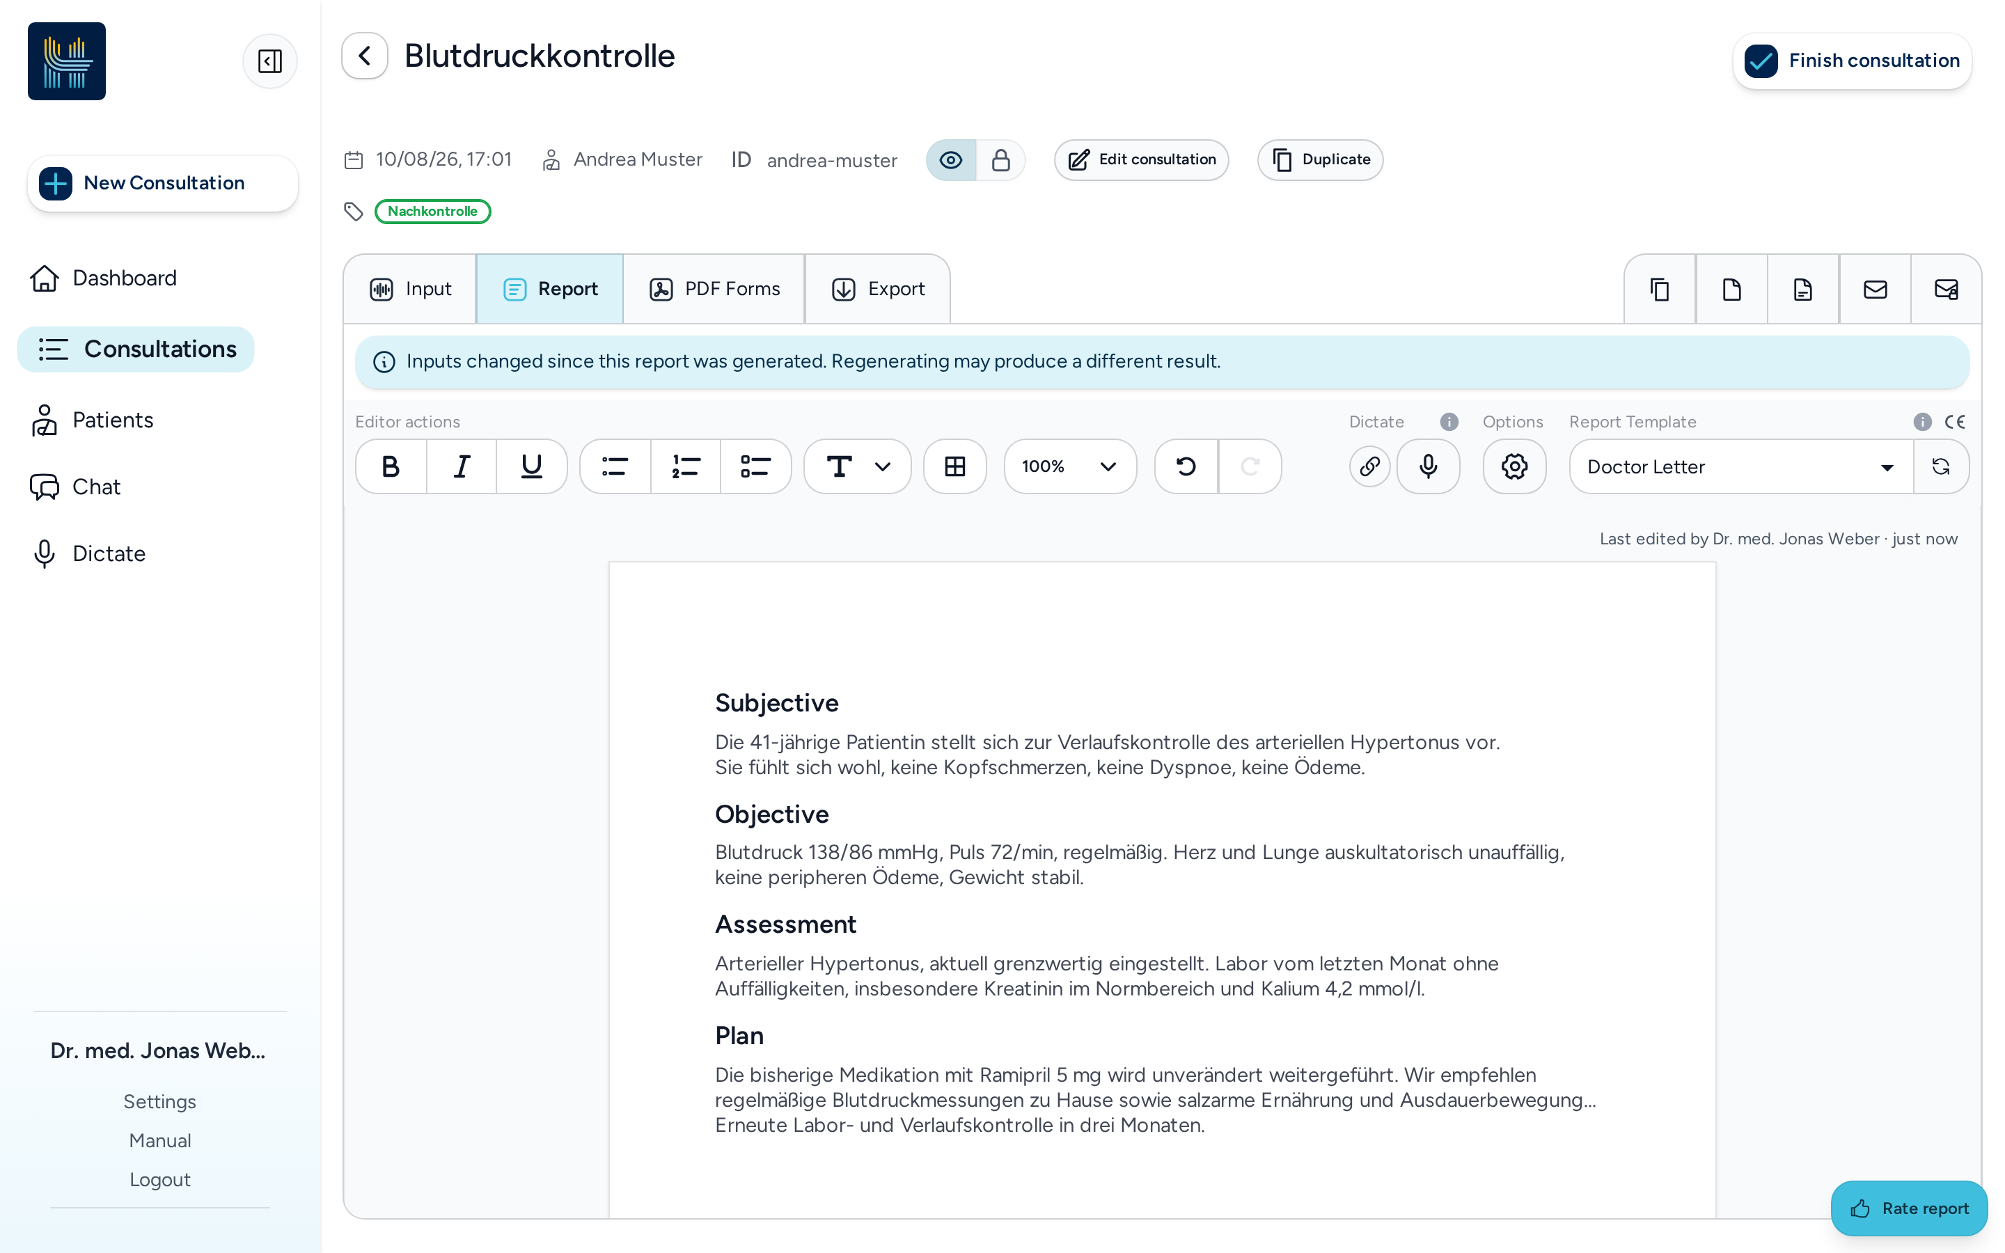Click the link icon under Dictate

point(1369,466)
